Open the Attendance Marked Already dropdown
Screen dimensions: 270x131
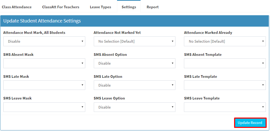[x=225, y=41]
